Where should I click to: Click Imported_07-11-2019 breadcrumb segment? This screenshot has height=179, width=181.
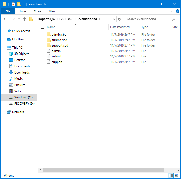coord(55,19)
